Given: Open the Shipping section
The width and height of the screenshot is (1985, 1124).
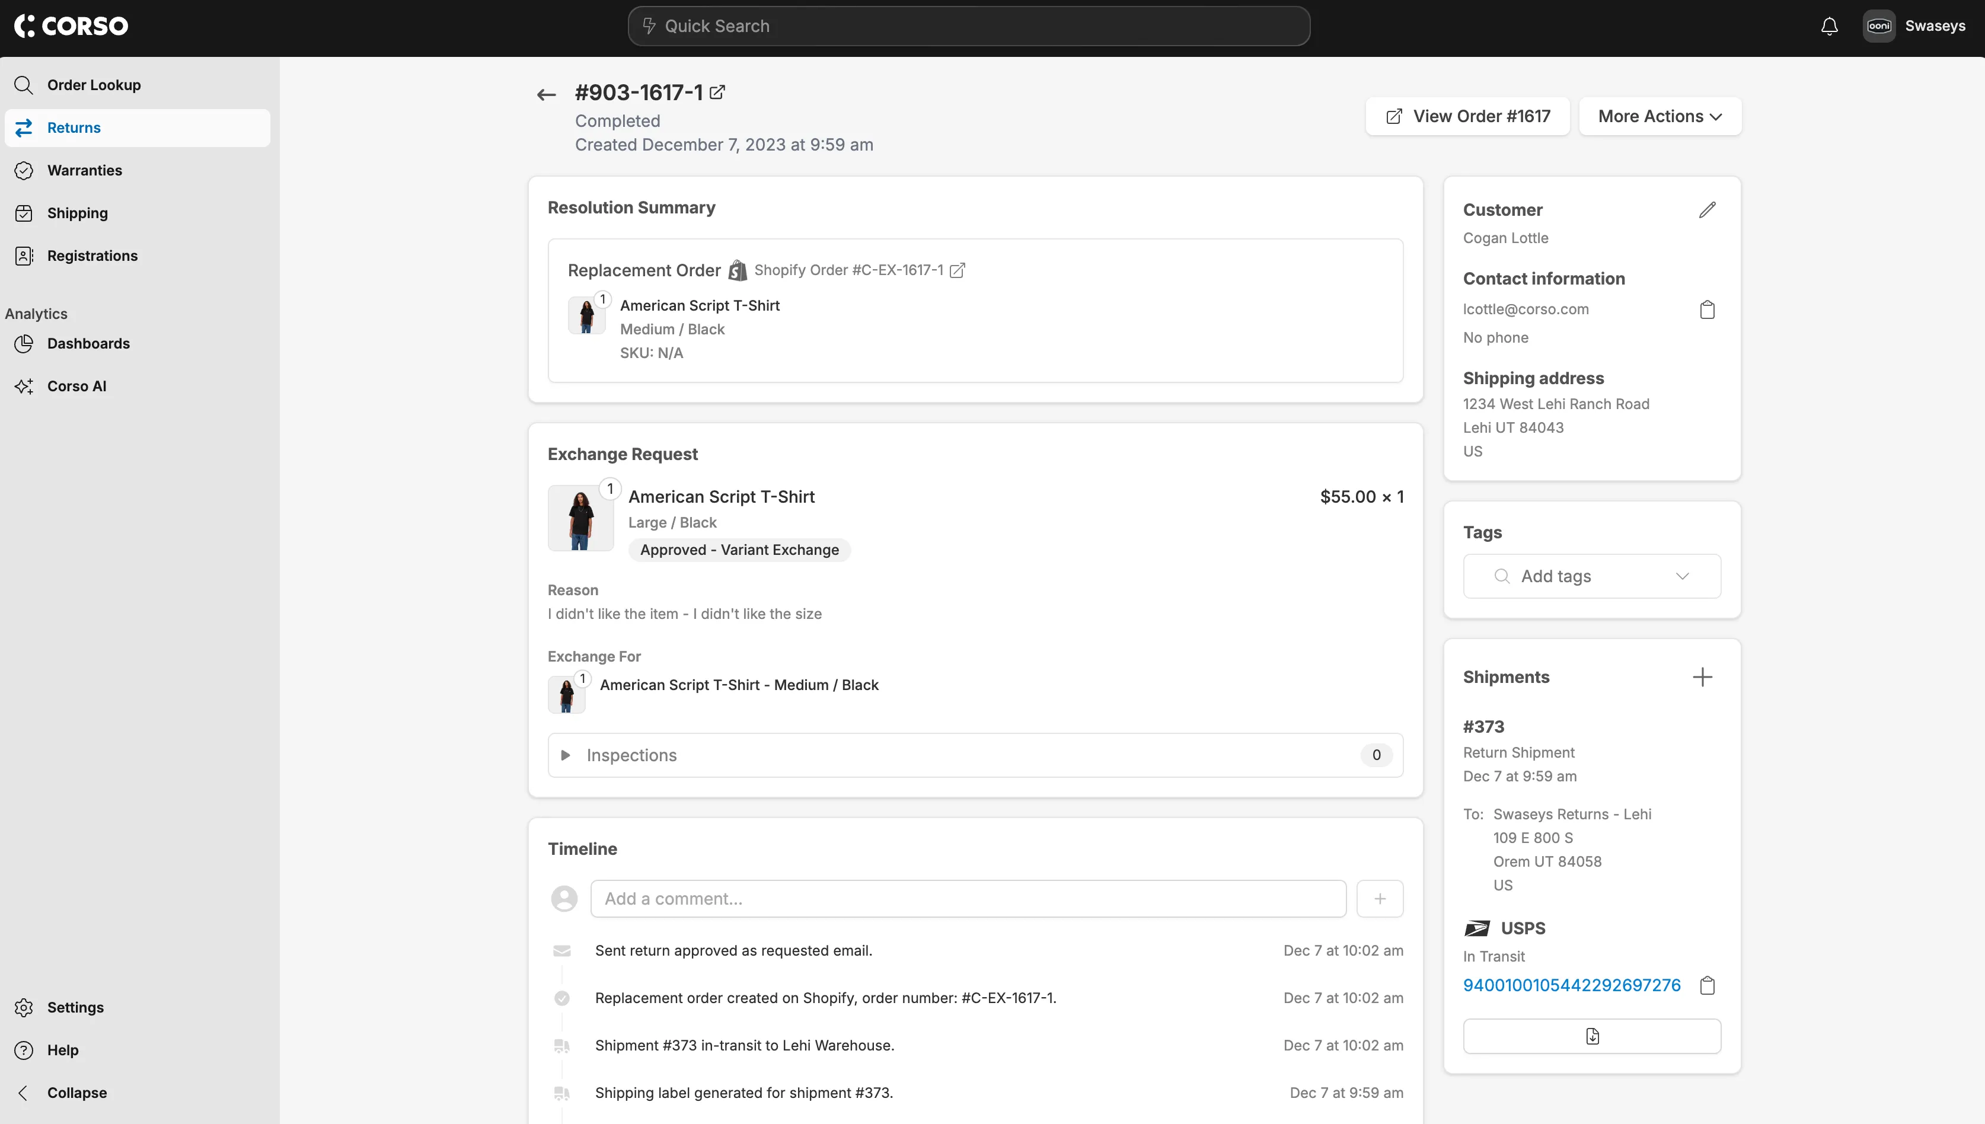Looking at the screenshot, I should point(78,212).
